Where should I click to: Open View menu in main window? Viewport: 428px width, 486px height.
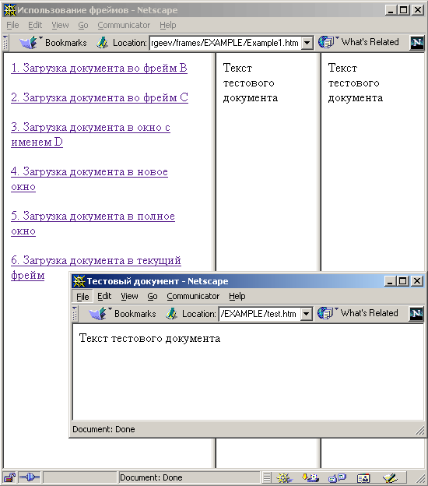(x=60, y=25)
